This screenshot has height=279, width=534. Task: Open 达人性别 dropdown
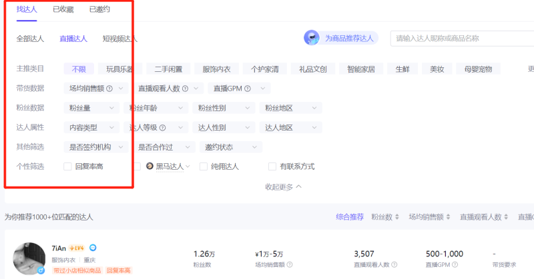[224, 127]
